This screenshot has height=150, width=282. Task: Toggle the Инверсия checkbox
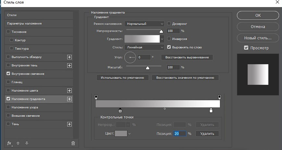[x=169, y=39]
